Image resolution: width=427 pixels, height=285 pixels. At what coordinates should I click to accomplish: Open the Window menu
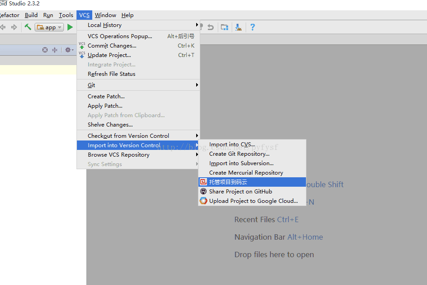[x=105, y=15]
